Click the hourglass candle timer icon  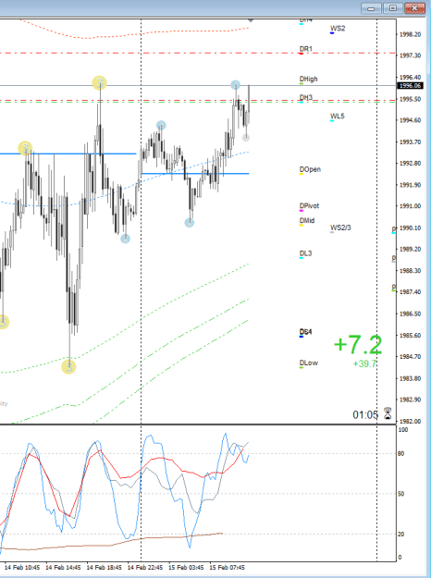(x=388, y=413)
